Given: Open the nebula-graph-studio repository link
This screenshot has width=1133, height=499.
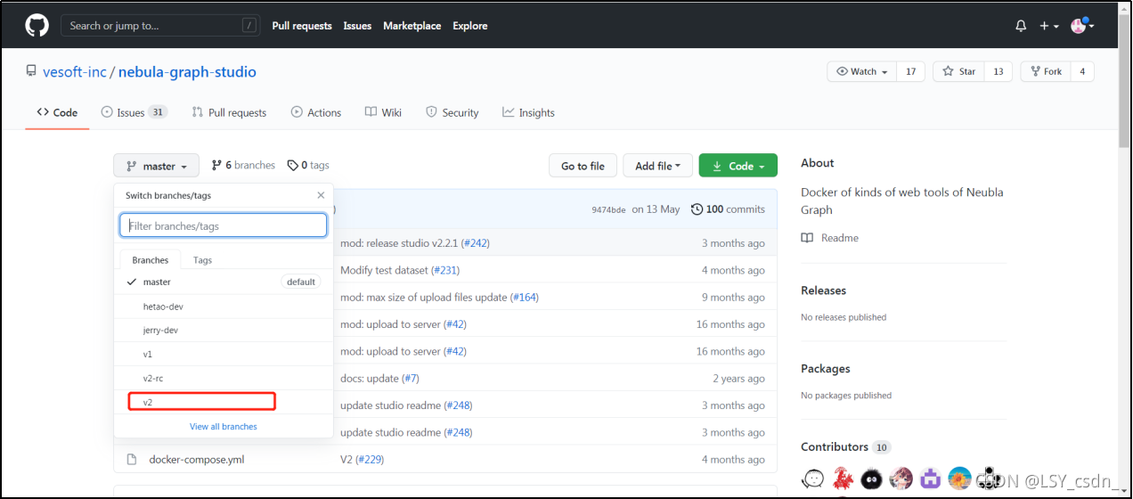Looking at the screenshot, I should tap(187, 72).
